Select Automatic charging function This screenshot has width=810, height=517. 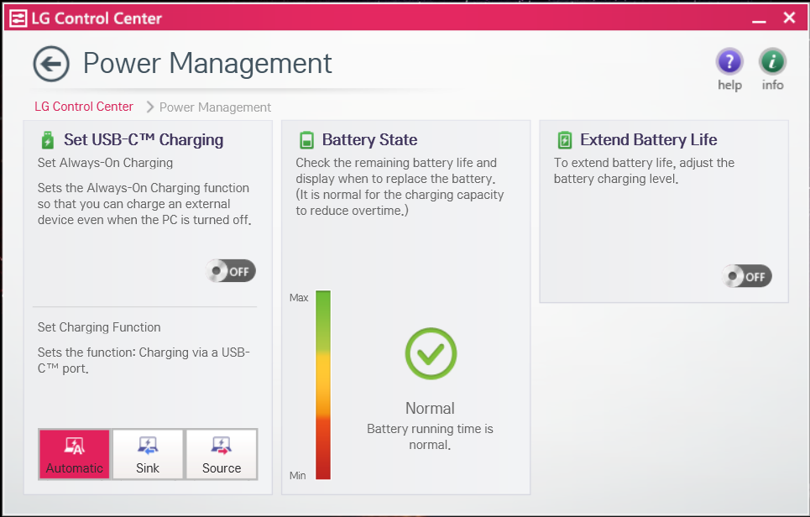(x=75, y=454)
